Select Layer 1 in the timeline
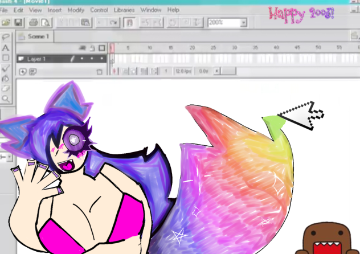Viewport: 360px width, 254px height. (37, 59)
